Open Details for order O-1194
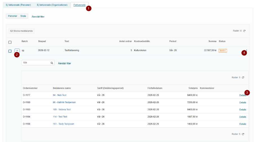255x142 pixels. tap(243, 117)
